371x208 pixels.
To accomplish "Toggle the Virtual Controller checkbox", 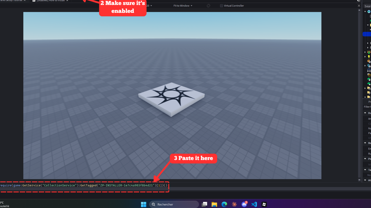I will point(221,6).
